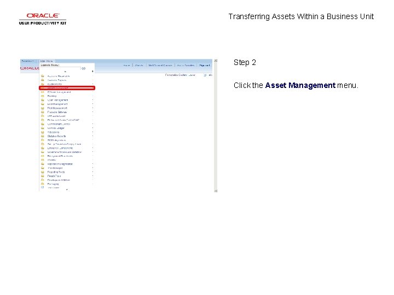Viewport: 394px width, 295px height.
Task: Click the PeopleTools folder icon
Action: click(43, 176)
